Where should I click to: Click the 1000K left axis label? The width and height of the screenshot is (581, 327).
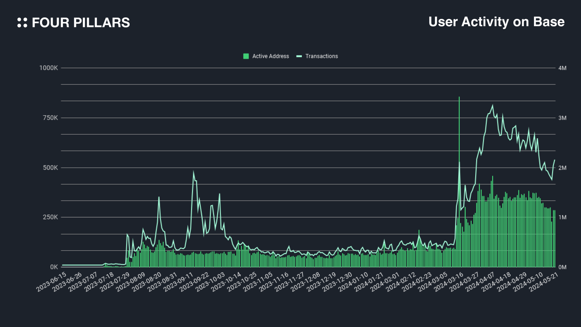click(x=49, y=68)
